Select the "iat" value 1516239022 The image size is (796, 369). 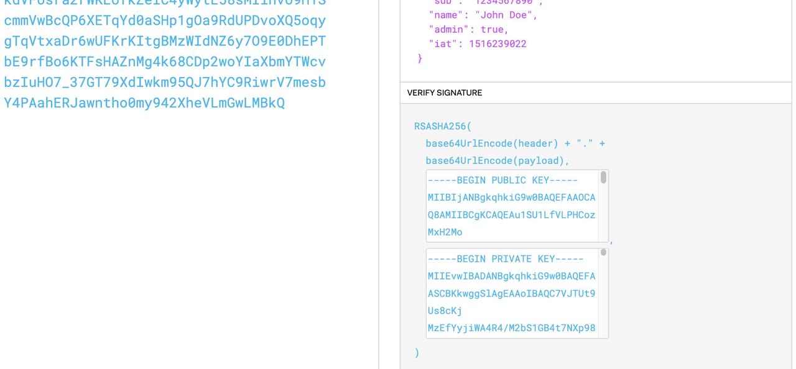coord(497,42)
